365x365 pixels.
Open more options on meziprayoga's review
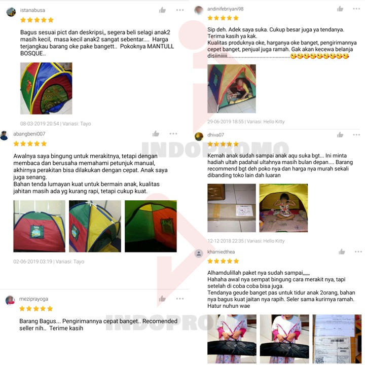coord(180,299)
